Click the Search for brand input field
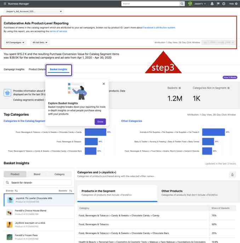This screenshot has width=240, height=243. click(38, 182)
